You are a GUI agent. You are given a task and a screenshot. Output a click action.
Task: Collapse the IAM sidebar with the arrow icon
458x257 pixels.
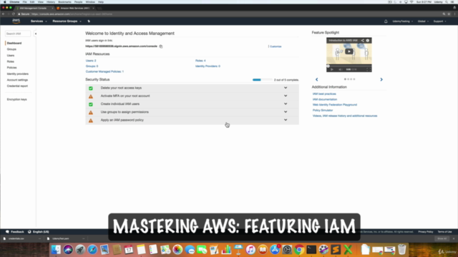pyautogui.click(x=35, y=34)
